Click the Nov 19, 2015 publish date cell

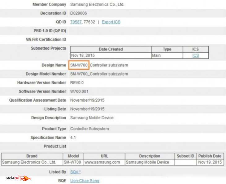210,162
